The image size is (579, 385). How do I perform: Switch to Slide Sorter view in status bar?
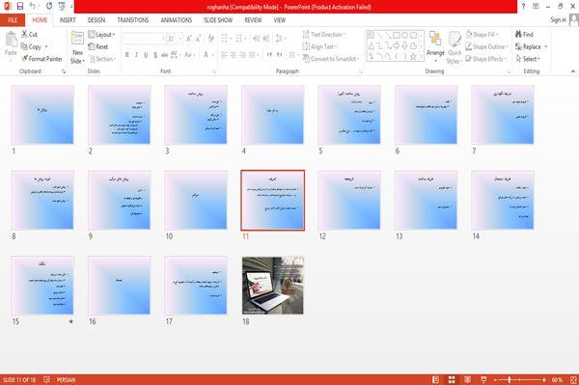[452, 379]
